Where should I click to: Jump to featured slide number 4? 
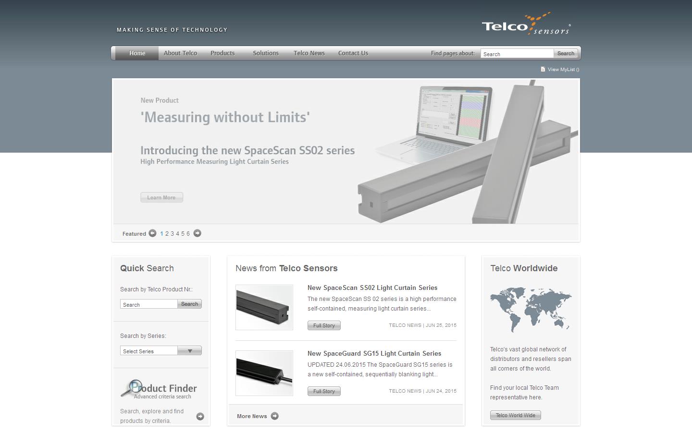coord(177,234)
